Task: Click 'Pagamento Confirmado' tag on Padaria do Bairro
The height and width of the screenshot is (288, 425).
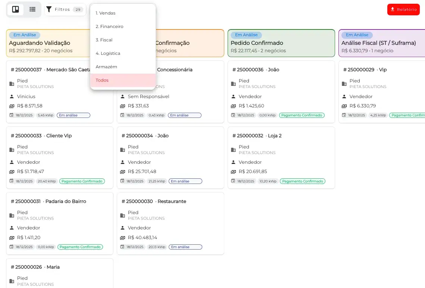Action: tap(80, 247)
